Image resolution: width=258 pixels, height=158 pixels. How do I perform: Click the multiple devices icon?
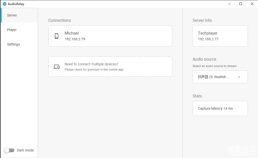(x=57, y=67)
